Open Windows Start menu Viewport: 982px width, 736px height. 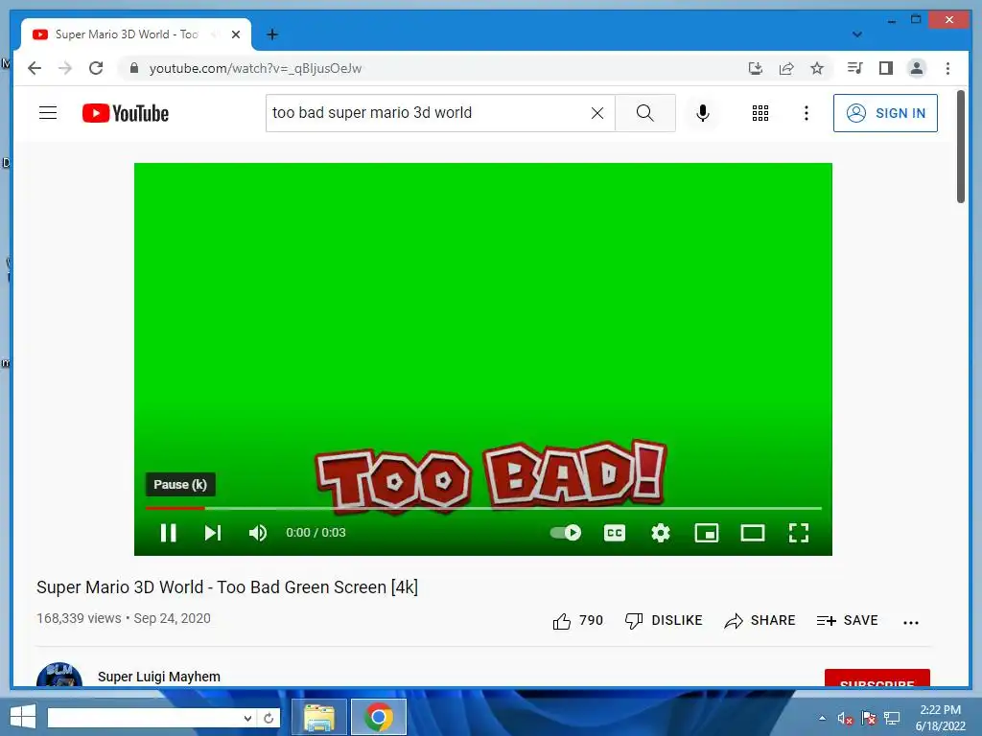tap(23, 717)
